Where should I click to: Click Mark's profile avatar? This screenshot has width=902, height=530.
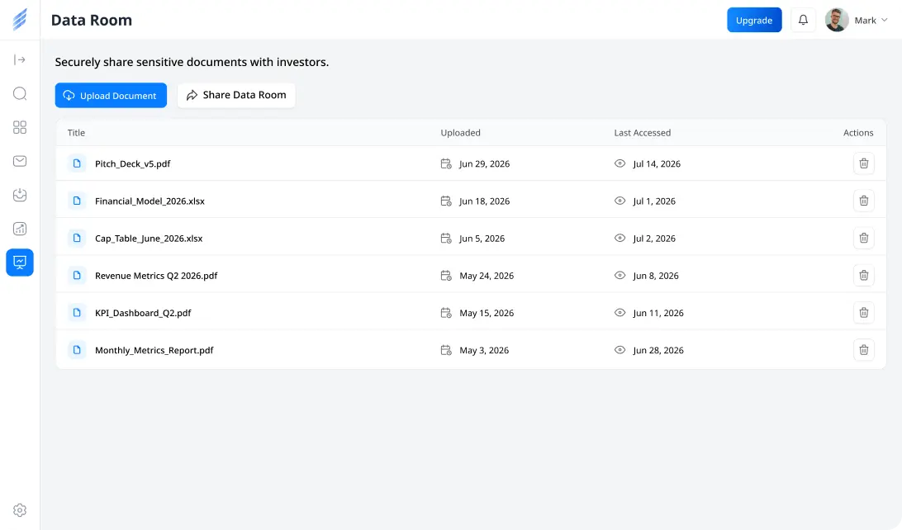(837, 20)
